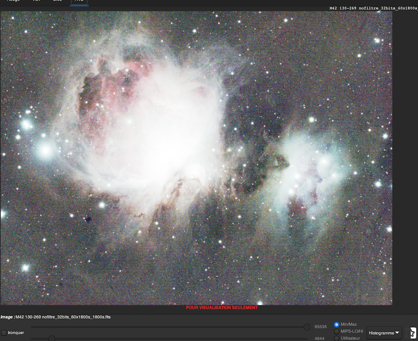Switch to the Vert channel tab
The image size is (418, 341).
coord(36,1)
